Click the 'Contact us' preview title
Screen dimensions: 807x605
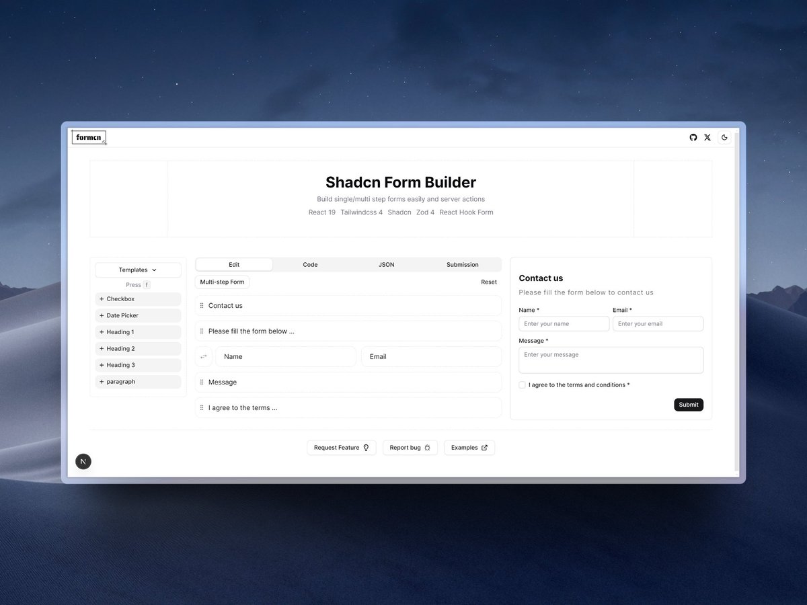[541, 278]
